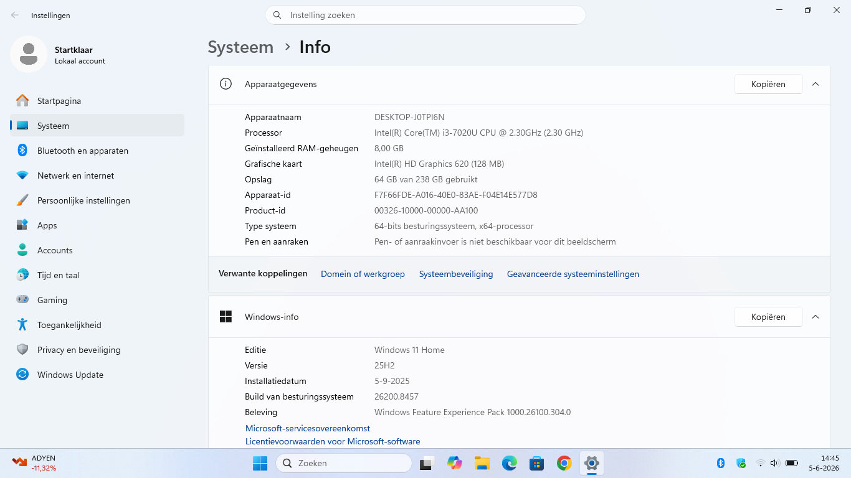Click the Windows 11 Home edition value

[x=409, y=350]
